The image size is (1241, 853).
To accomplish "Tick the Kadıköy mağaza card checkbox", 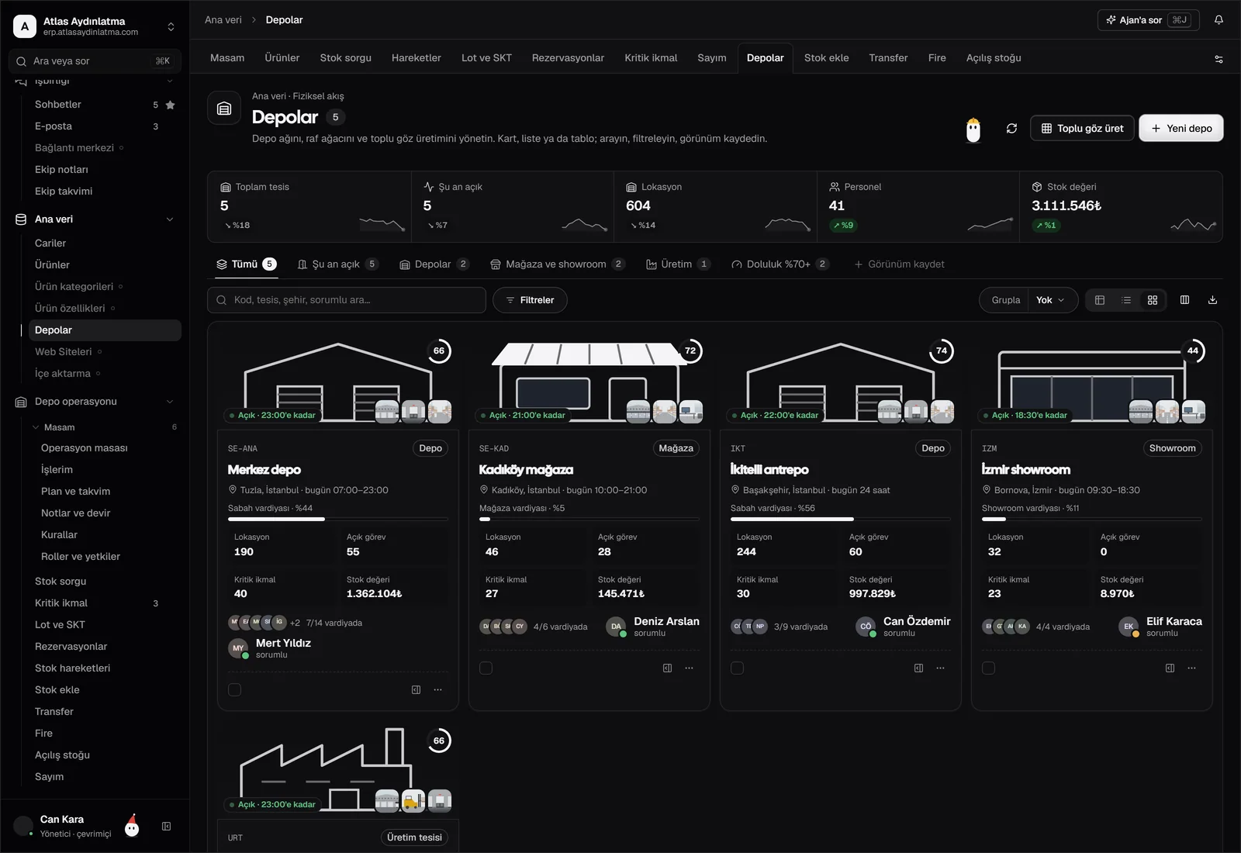I will tap(486, 668).
